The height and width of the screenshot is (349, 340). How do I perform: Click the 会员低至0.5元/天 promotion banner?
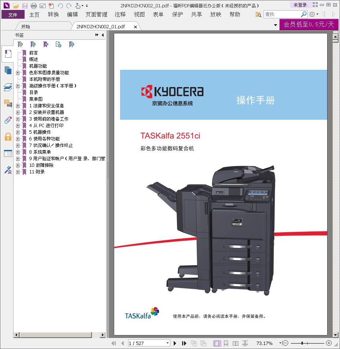click(309, 24)
